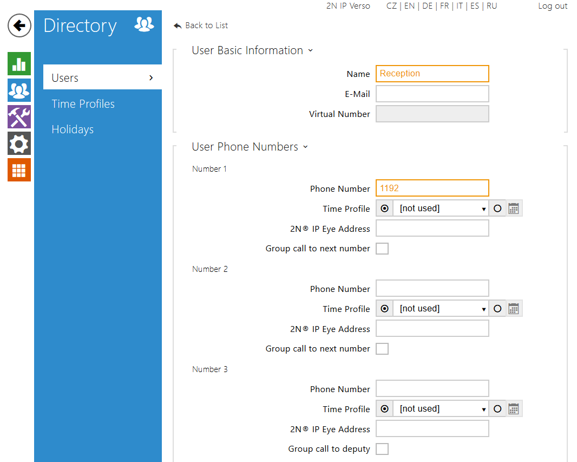Switch language to DE
This screenshot has height=462, width=577.
pos(427,6)
